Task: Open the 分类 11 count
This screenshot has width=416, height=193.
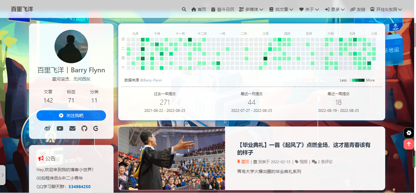Action: tap(94, 96)
